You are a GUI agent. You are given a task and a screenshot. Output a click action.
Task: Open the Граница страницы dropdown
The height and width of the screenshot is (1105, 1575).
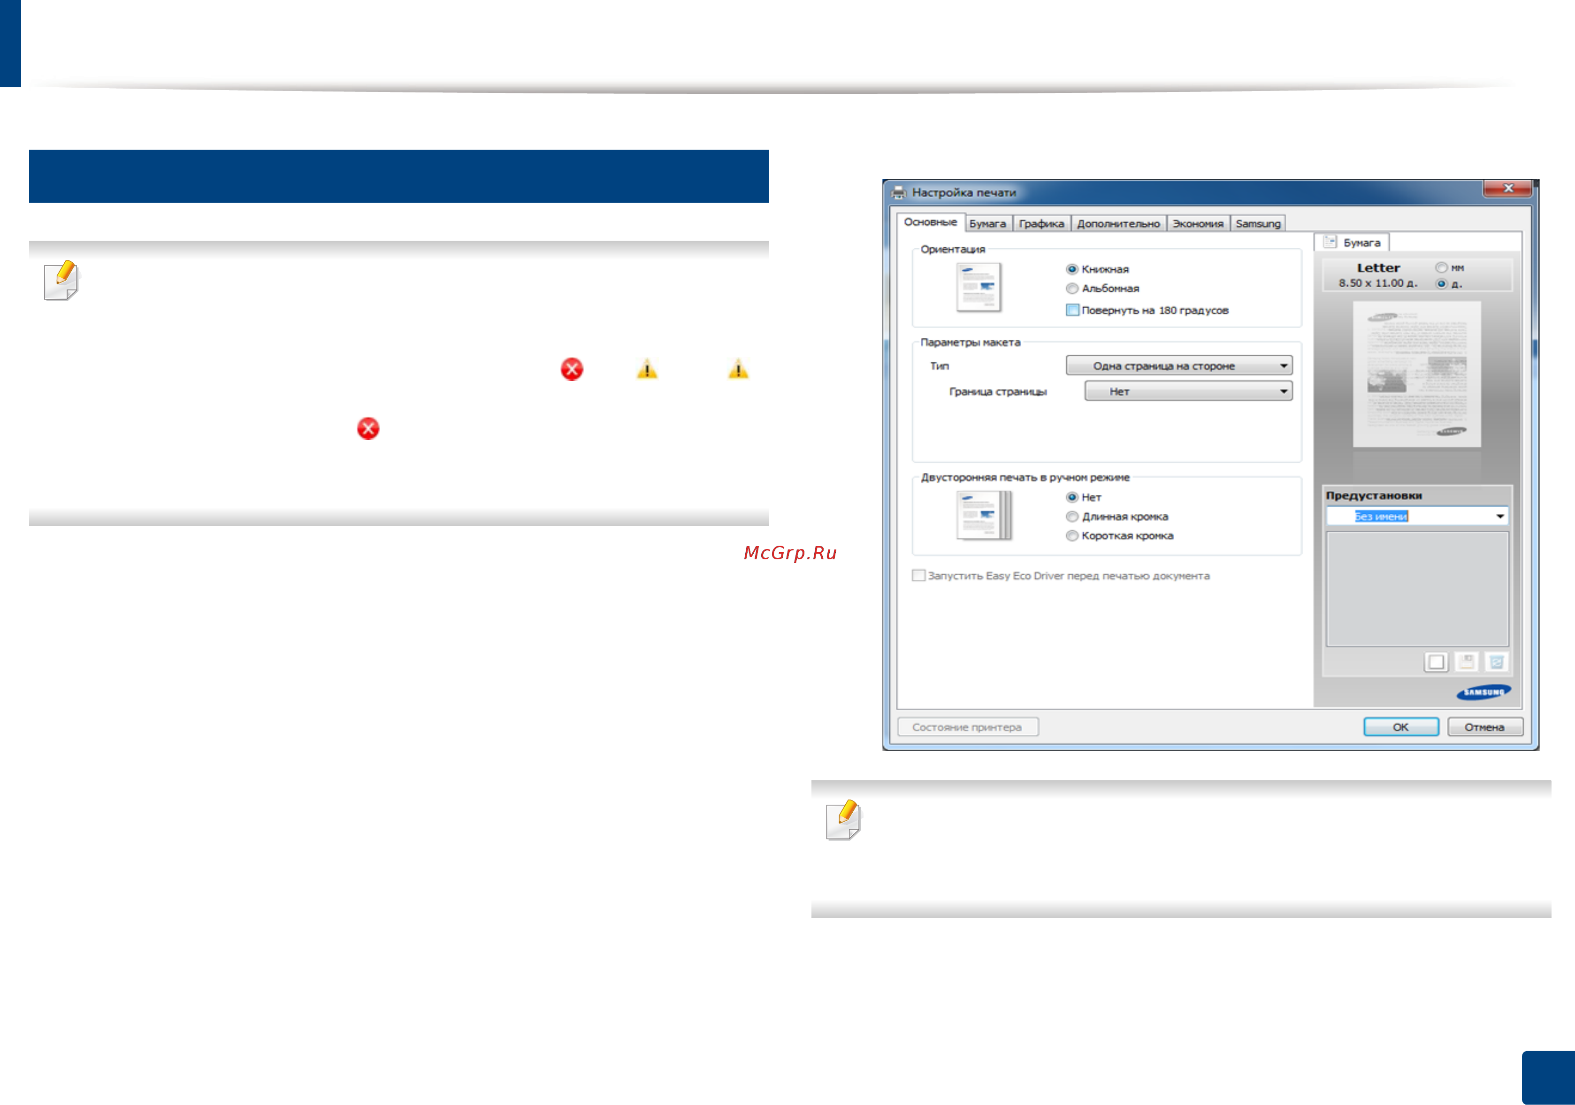pyautogui.click(x=1188, y=391)
